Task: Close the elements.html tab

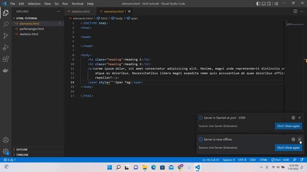Action: tap(129, 11)
